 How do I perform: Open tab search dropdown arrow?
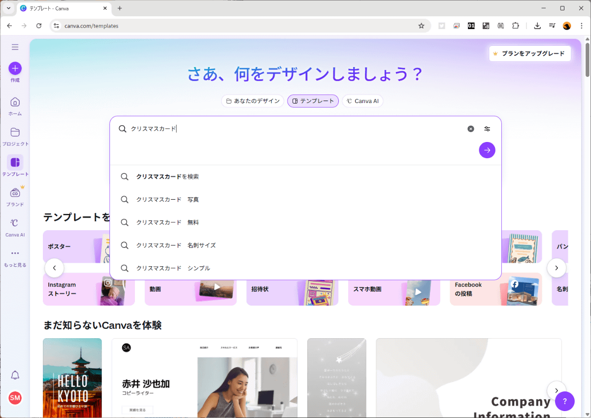[8, 8]
